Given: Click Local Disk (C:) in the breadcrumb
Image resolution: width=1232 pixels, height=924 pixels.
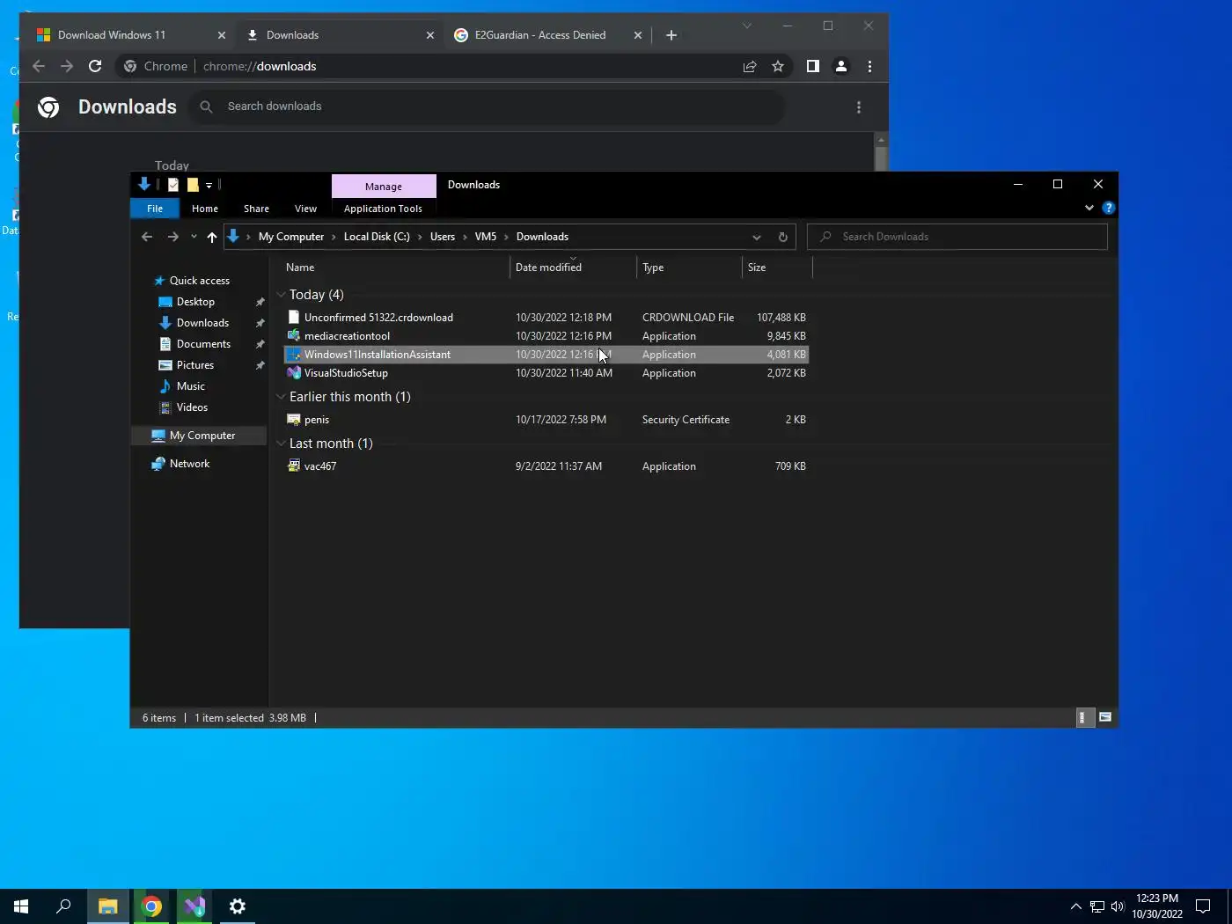Looking at the screenshot, I should [377, 237].
